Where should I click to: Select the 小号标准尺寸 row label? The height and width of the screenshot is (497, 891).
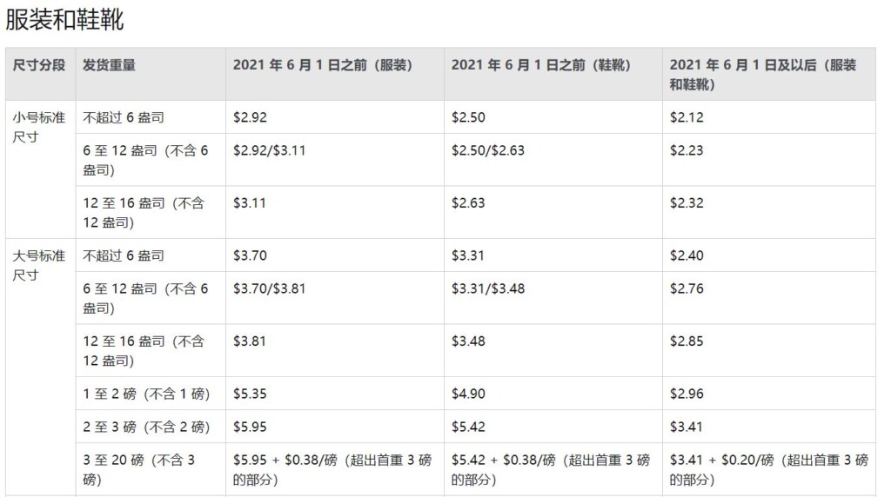39,127
